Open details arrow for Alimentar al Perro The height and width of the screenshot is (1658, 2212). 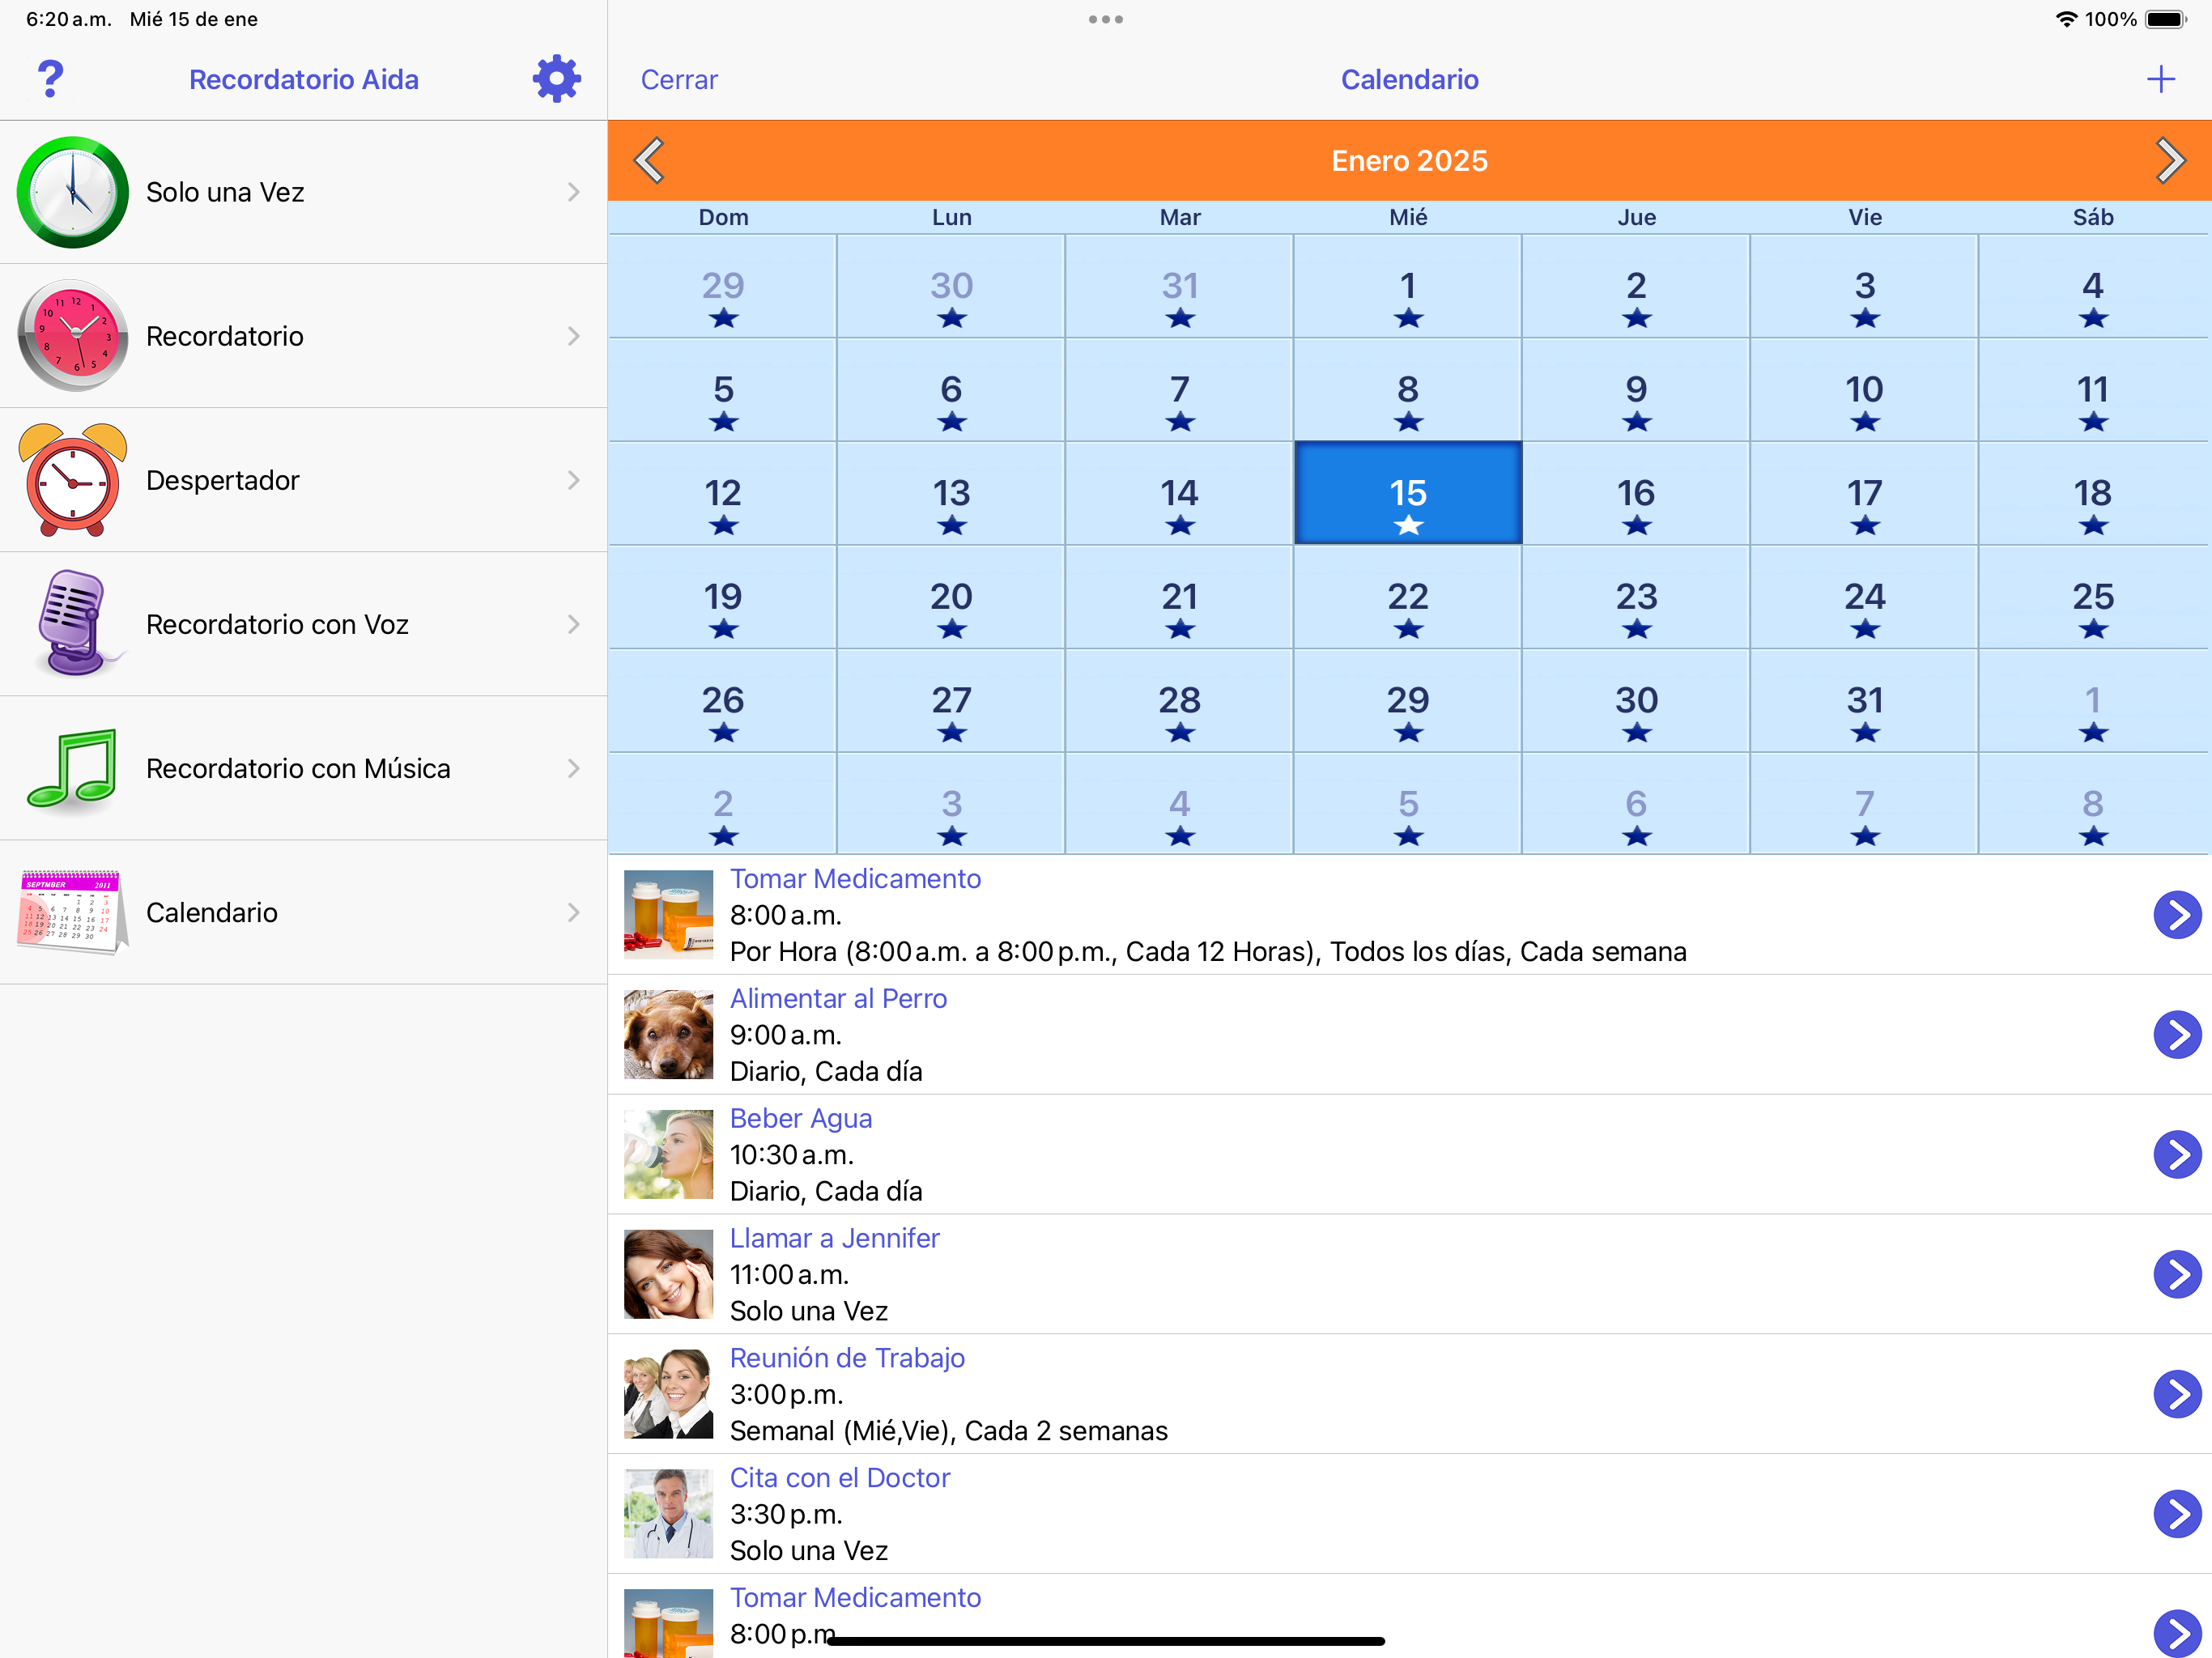2176,1034
